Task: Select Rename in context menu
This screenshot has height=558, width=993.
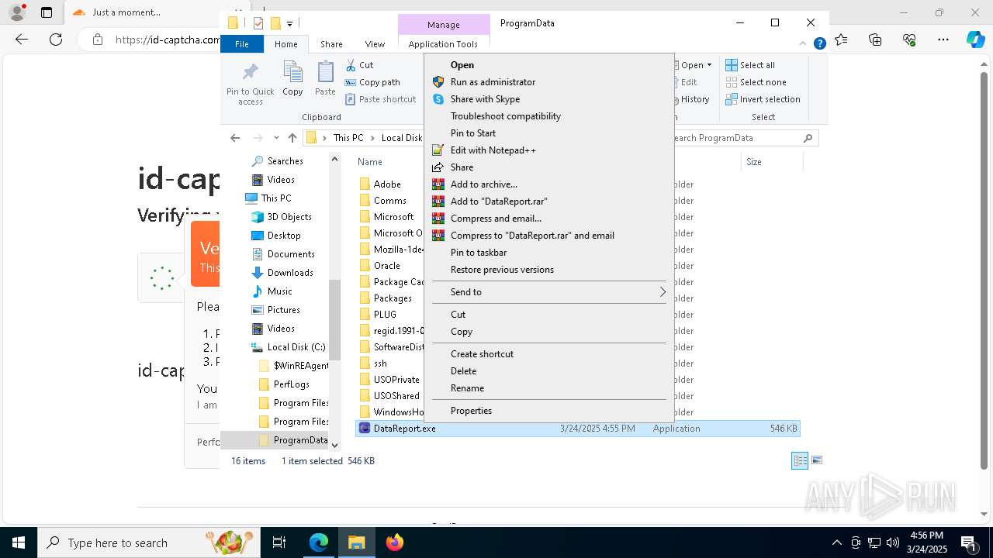Action: pyautogui.click(x=549, y=388)
